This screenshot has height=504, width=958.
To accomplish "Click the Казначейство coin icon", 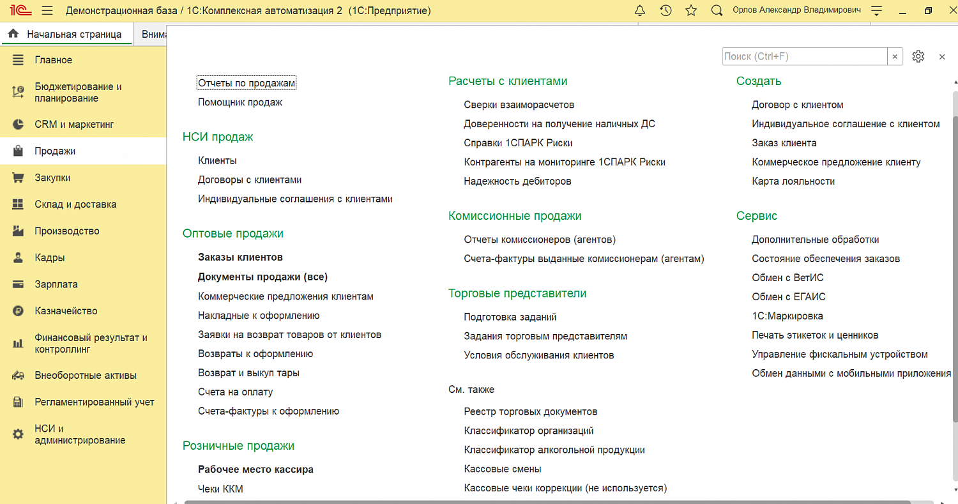I will tap(19, 311).
